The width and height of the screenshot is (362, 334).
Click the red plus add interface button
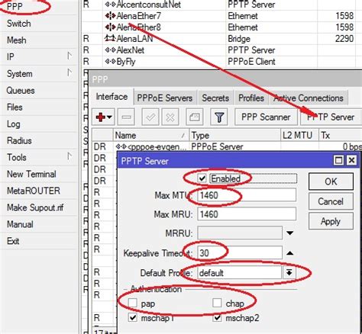[103, 117]
